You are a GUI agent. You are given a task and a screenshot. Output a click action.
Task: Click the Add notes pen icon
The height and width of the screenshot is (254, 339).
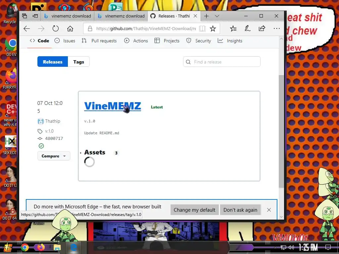[248, 28]
